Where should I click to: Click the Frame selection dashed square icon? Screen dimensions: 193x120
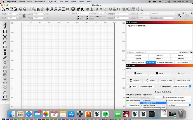(x=64, y=9)
